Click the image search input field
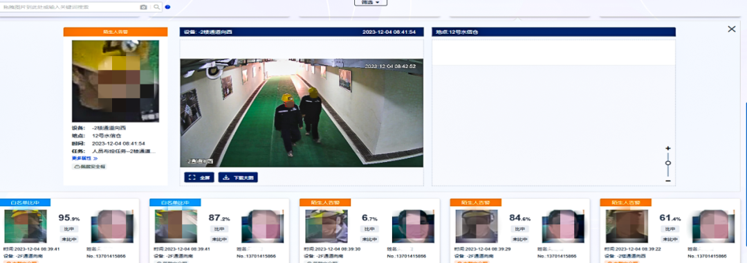Screen dimensions: 747x263 [70, 7]
